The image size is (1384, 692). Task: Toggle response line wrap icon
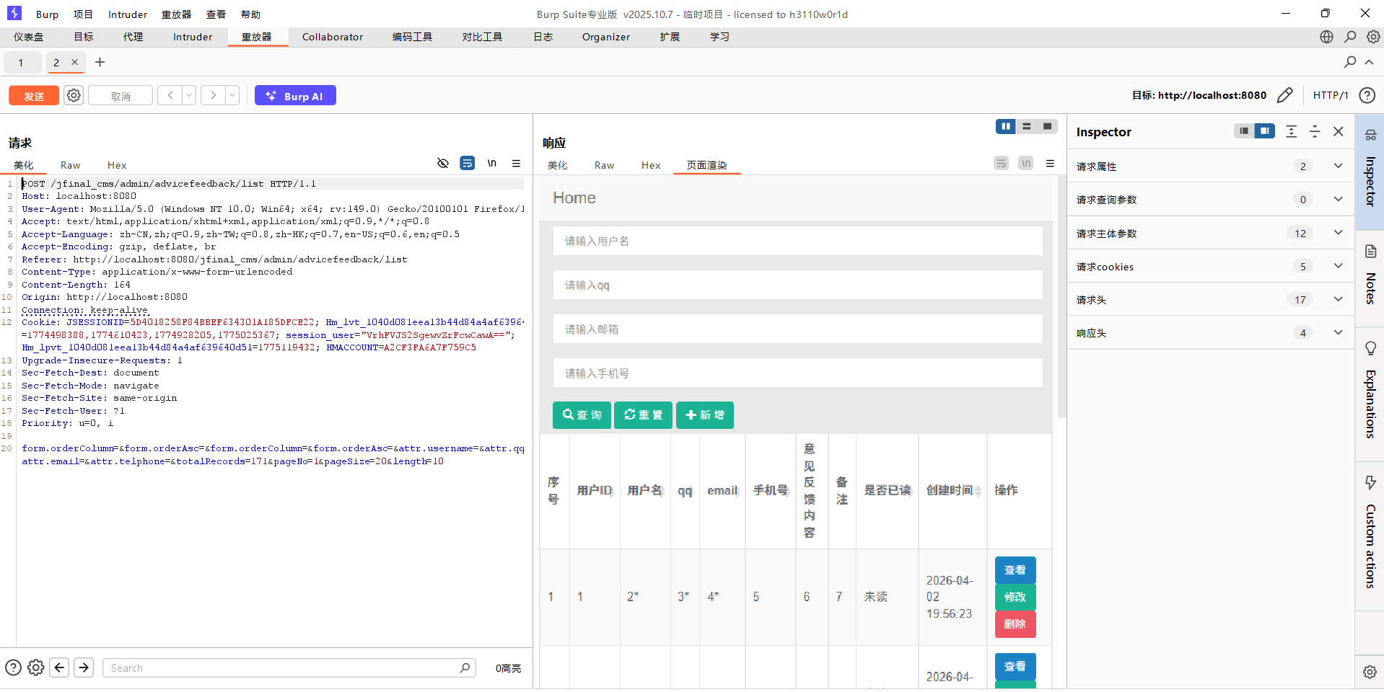point(1002,164)
